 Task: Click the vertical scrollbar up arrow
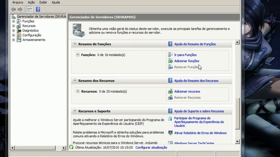pos(237,42)
